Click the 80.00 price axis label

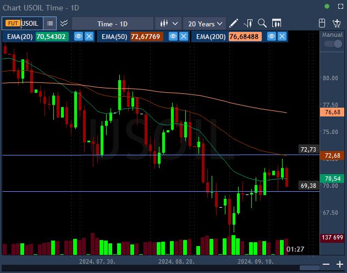tap(331, 78)
